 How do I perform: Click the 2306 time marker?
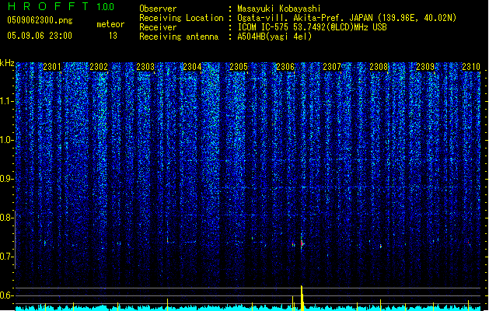[x=285, y=67]
